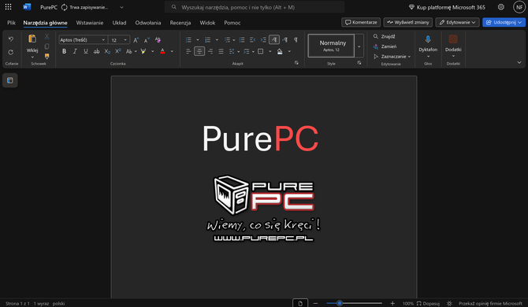Click the Wklej paste clipboard icon
This screenshot has width=528, height=307.
pos(32,39)
